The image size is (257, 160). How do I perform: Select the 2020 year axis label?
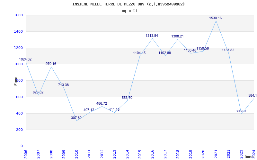(203, 154)
